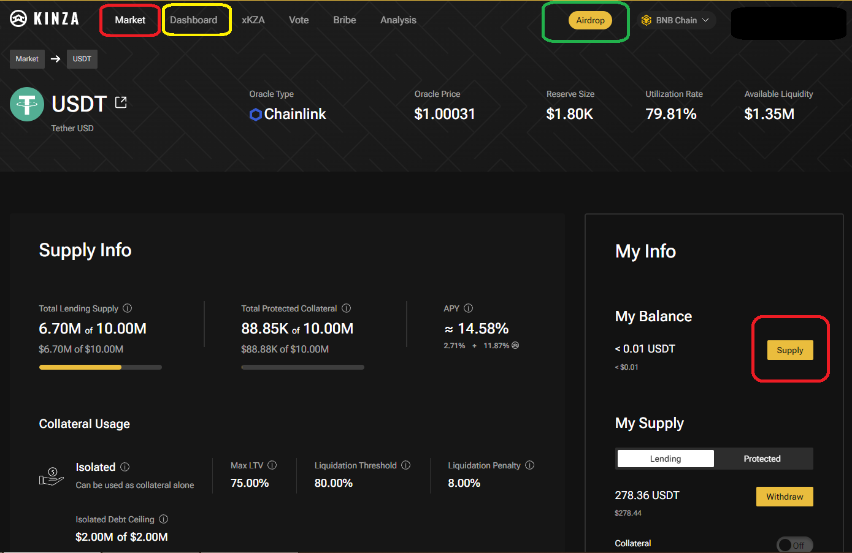This screenshot has height=553, width=852.
Task: Click the Chainlink oracle icon
Action: point(256,115)
